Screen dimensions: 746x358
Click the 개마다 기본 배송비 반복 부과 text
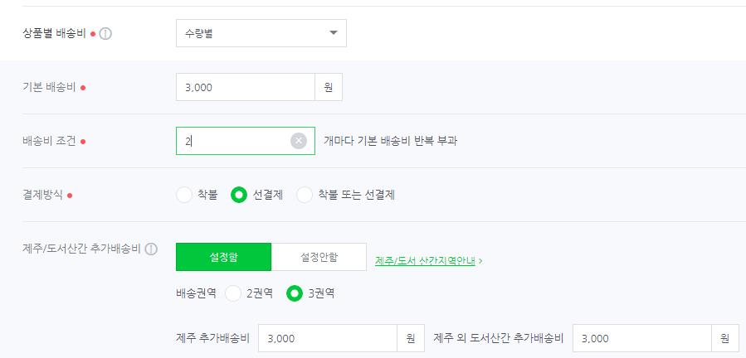click(390, 141)
